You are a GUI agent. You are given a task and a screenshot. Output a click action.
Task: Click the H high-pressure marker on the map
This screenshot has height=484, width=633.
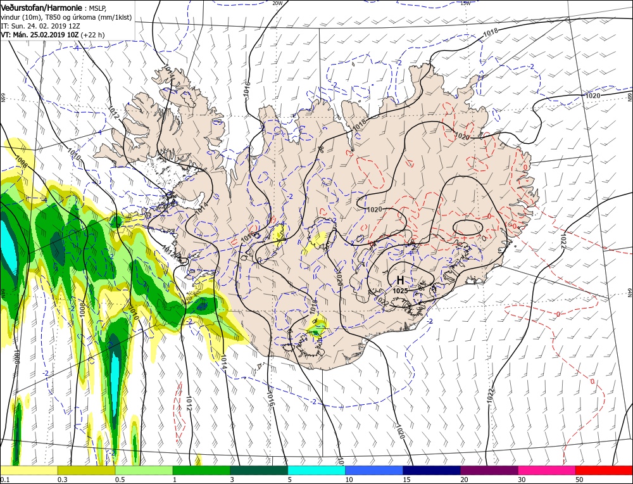point(400,280)
